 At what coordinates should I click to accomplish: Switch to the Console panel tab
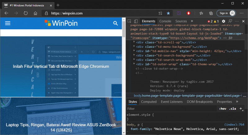pos(165,21)
